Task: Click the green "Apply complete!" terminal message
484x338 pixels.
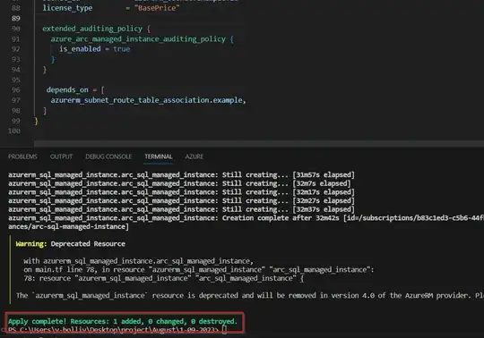Action: [x=123, y=321]
